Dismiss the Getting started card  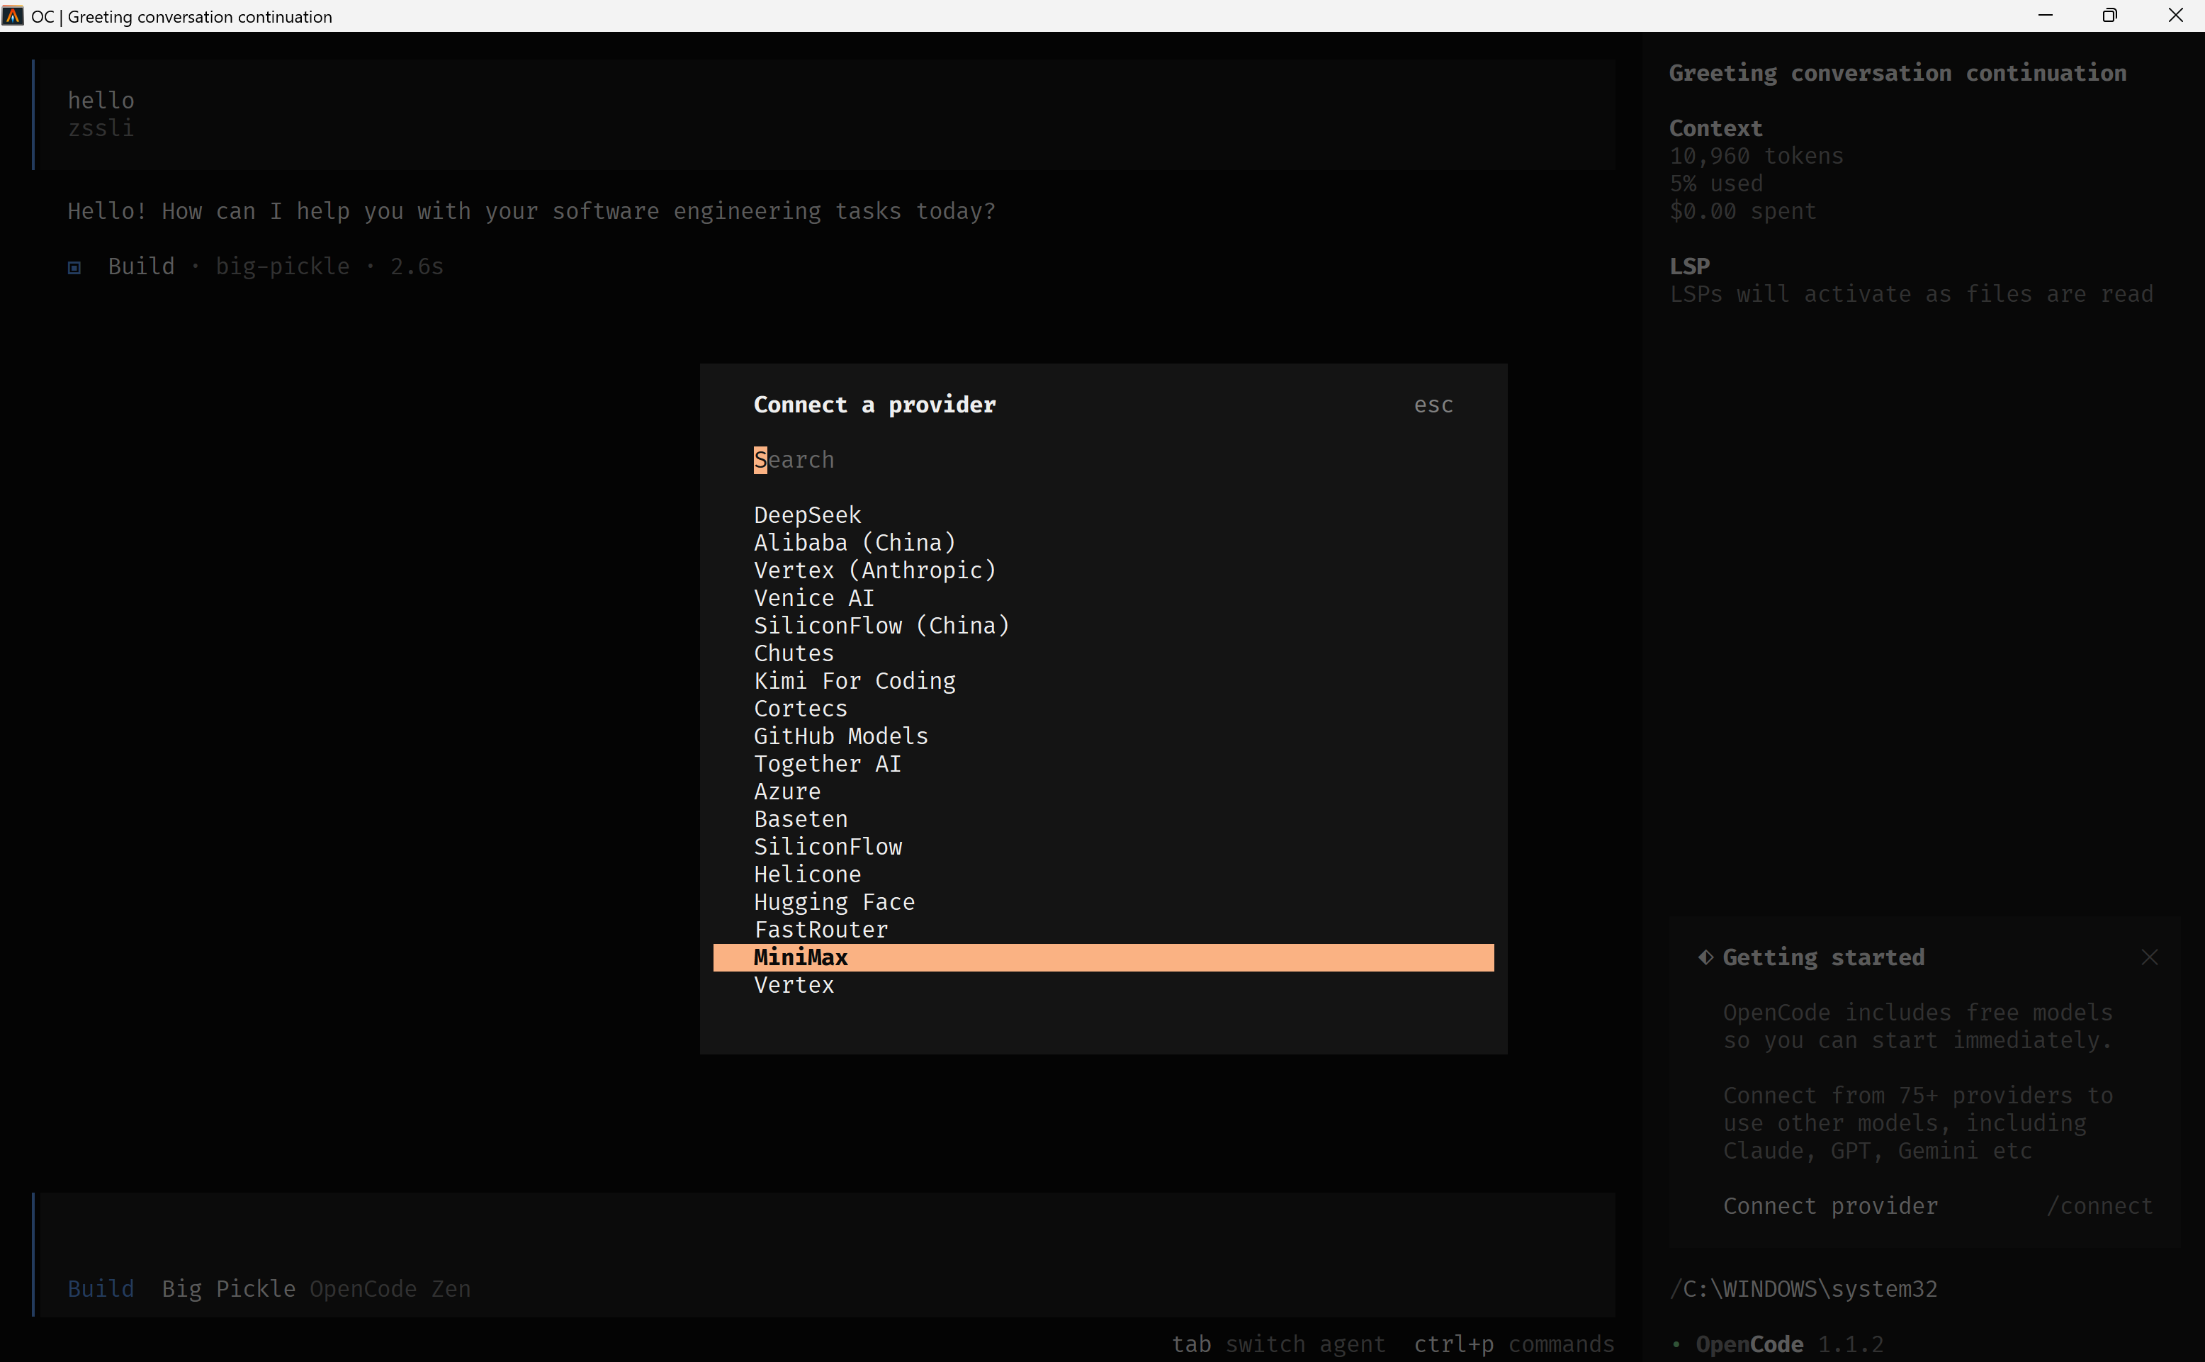click(2149, 957)
